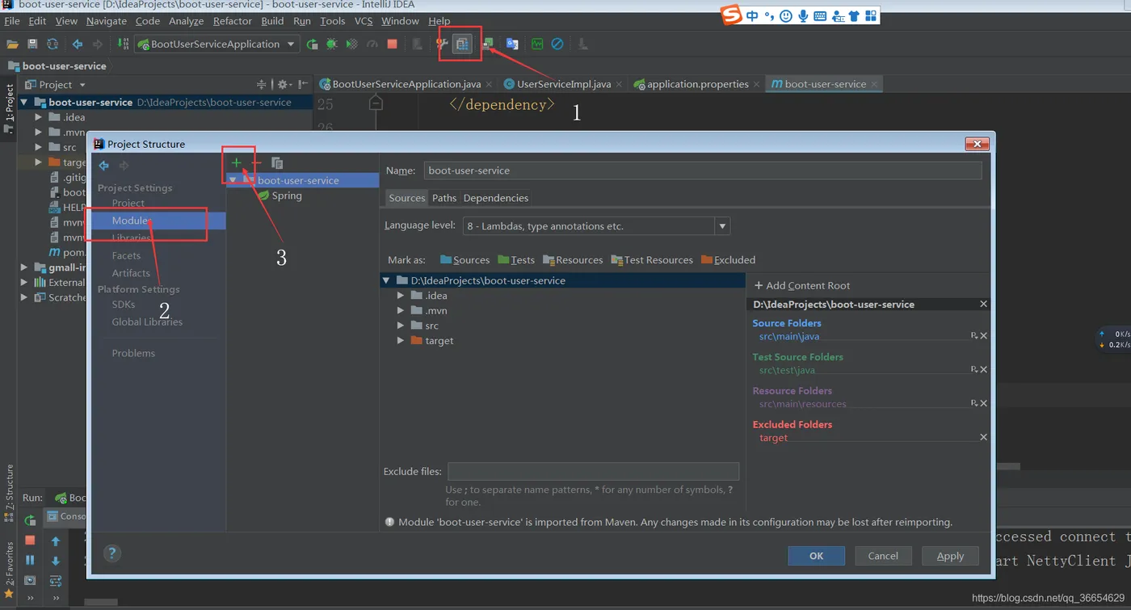The image size is (1131, 610).
Task: Toggle soft-wrap icon in Run console
Action: [x=56, y=580]
